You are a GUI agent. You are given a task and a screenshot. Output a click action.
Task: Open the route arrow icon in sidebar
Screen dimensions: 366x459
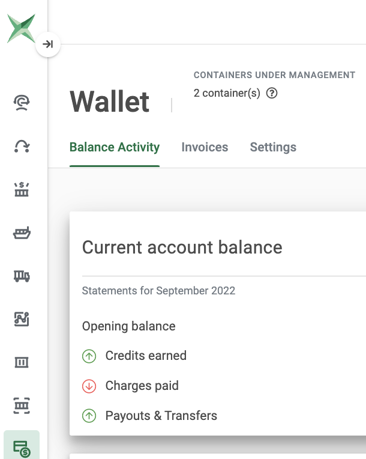coord(22,146)
